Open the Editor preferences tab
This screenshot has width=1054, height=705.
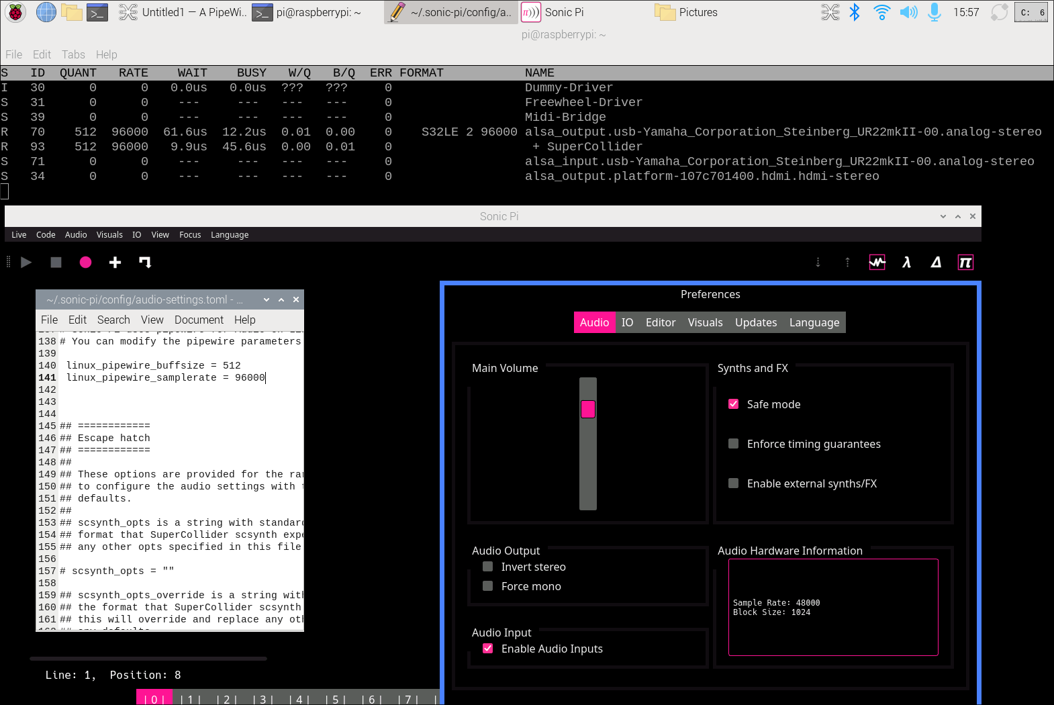(661, 322)
